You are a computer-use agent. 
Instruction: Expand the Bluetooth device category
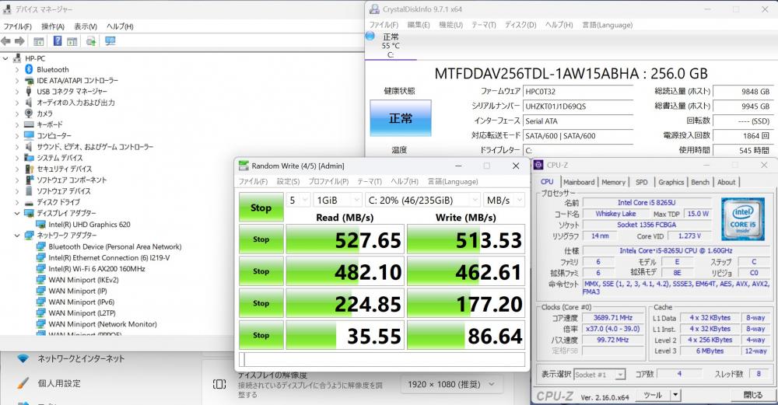click(17, 69)
